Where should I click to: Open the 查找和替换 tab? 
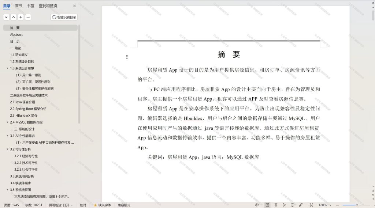[x=48, y=6]
